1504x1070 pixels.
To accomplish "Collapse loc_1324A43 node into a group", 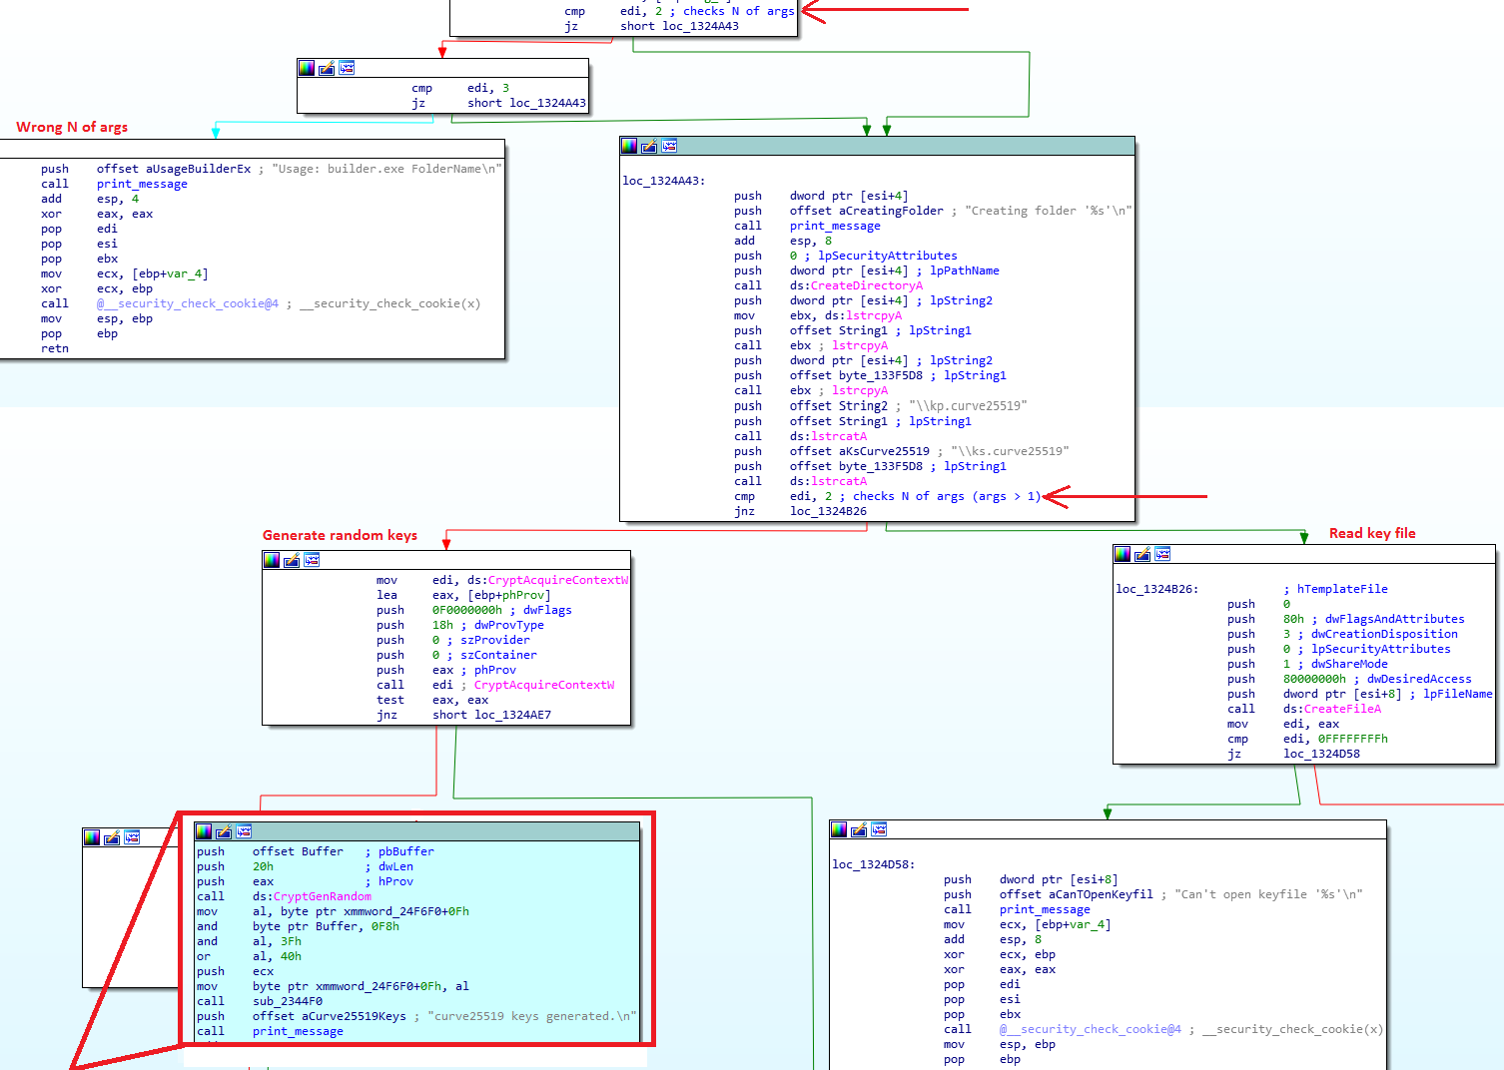I will (669, 145).
